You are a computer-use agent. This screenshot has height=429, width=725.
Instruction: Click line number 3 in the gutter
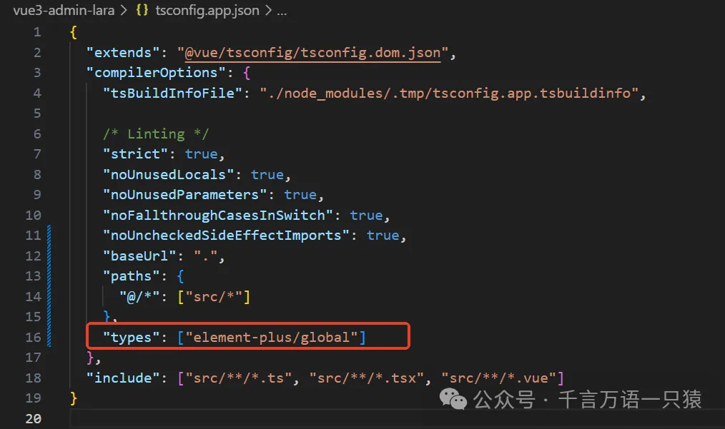coord(37,73)
